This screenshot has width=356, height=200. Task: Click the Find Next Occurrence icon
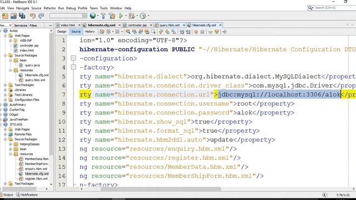[x=141, y=32]
